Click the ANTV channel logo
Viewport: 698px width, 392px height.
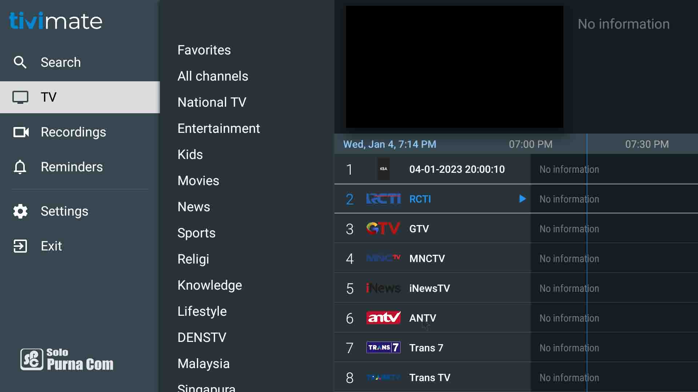383,318
